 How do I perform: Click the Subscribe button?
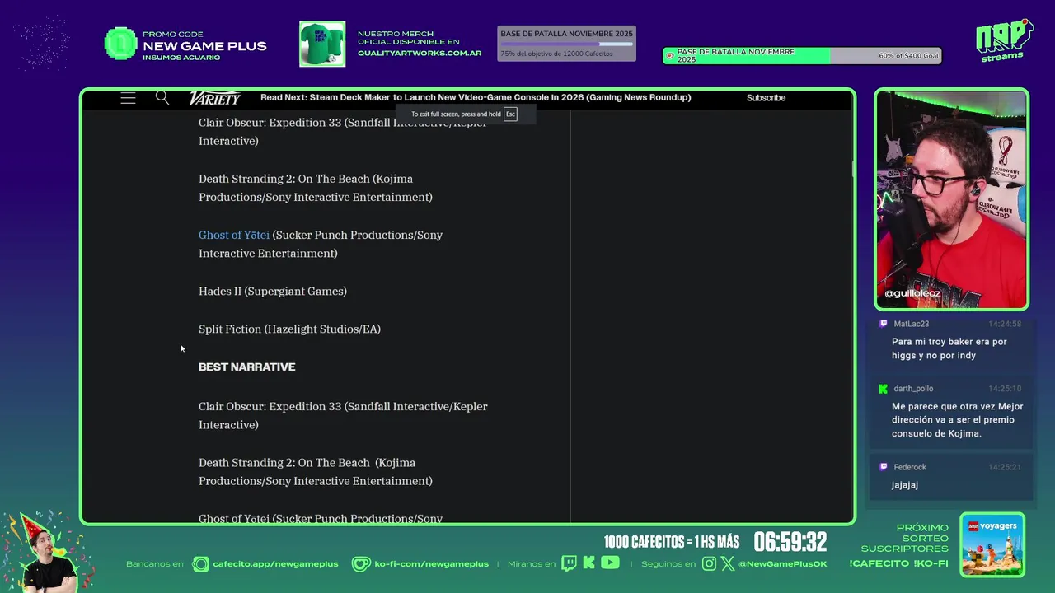(x=766, y=97)
